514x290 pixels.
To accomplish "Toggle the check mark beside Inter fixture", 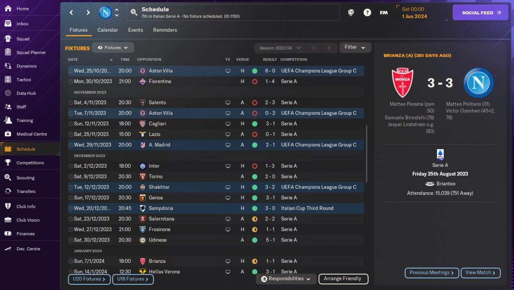I will click(x=71, y=166).
